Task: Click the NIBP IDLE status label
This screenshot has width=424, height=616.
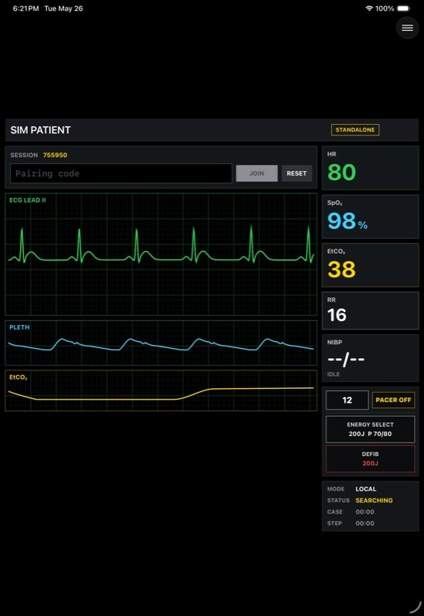Action: [333, 374]
